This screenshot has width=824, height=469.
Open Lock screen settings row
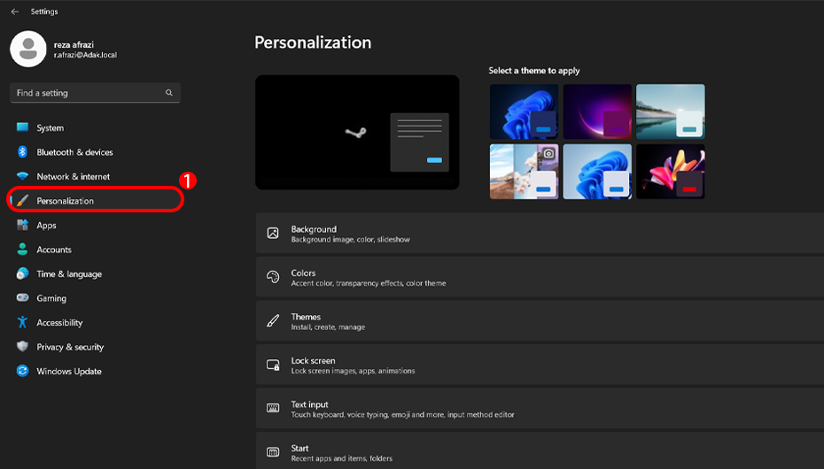click(x=540, y=365)
